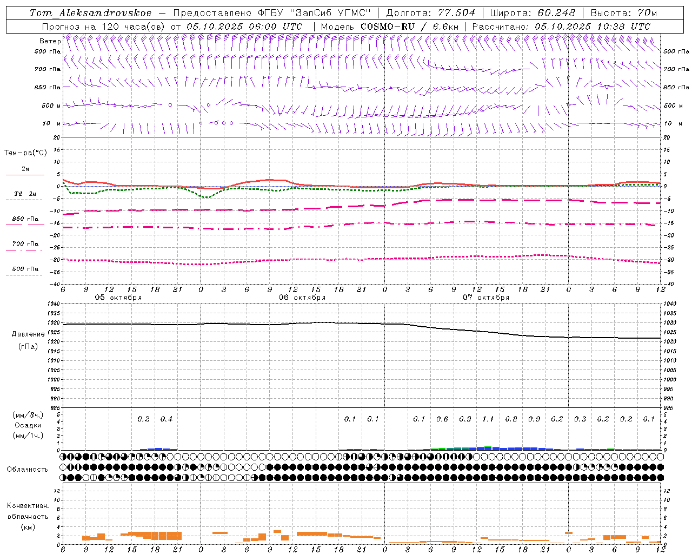Click the red '2м' temperature legend line
Viewport: 692px width, 554px height.
click(25, 175)
